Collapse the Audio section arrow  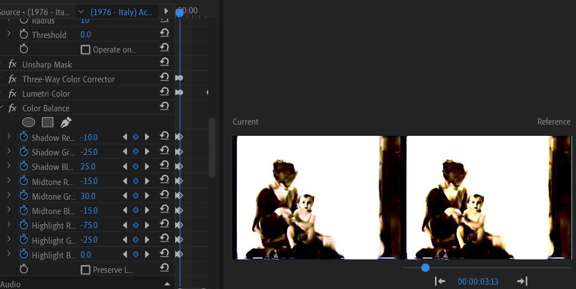click(x=167, y=284)
